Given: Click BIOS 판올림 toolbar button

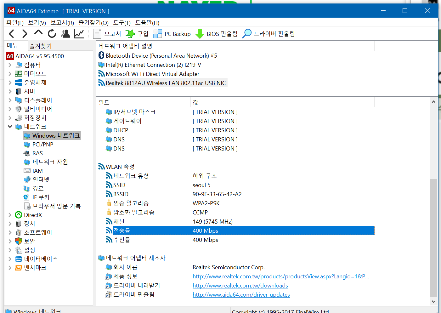Looking at the screenshot, I should pos(216,34).
